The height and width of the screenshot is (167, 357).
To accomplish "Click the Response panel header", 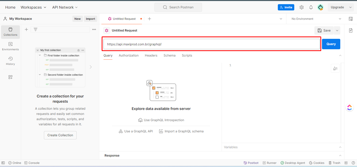I will coord(222,156).
